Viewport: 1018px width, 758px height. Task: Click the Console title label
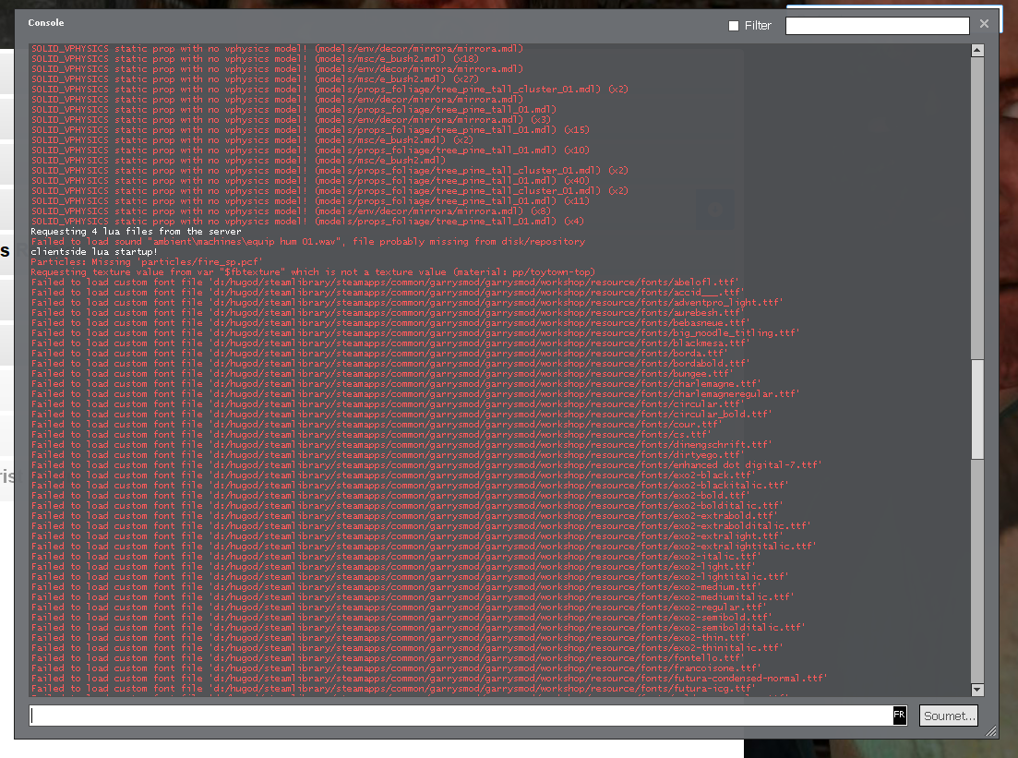(x=46, y=23)
